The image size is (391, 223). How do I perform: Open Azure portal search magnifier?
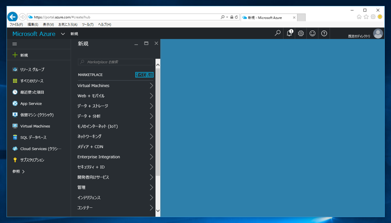(x=278, y=33)
